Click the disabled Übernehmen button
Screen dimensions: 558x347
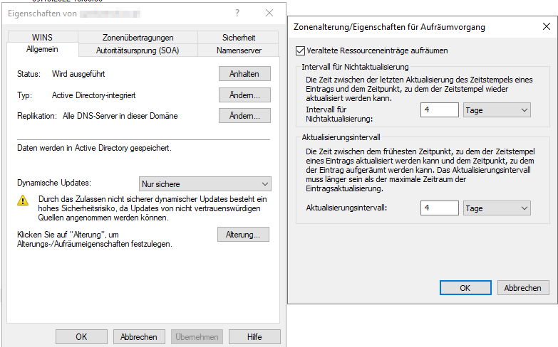(x=197, y=337)
